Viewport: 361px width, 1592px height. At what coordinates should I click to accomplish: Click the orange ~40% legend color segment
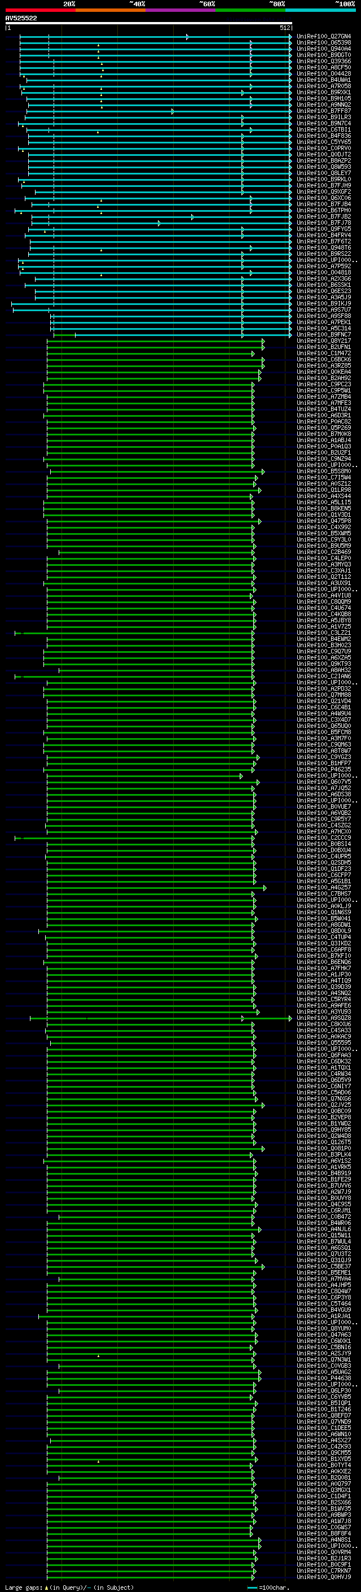point(111,10)
